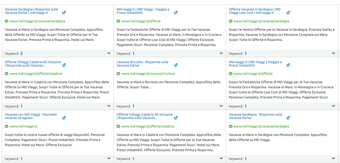Expand keywords for 'Vacanze Sardegna - Risparmia' ad
The height and width of the screenshot is (163, 340).
334,158
